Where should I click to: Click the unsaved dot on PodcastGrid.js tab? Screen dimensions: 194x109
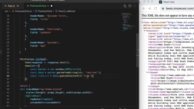click(x=52, y=6)
